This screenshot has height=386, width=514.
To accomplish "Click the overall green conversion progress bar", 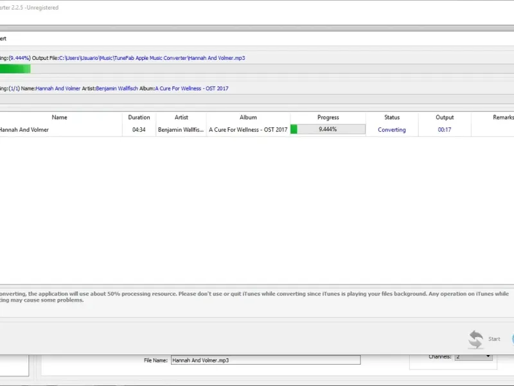I will click(x=257, y=69).
